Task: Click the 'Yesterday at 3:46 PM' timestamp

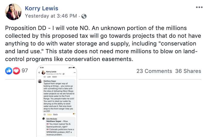Action: [51, 16]
